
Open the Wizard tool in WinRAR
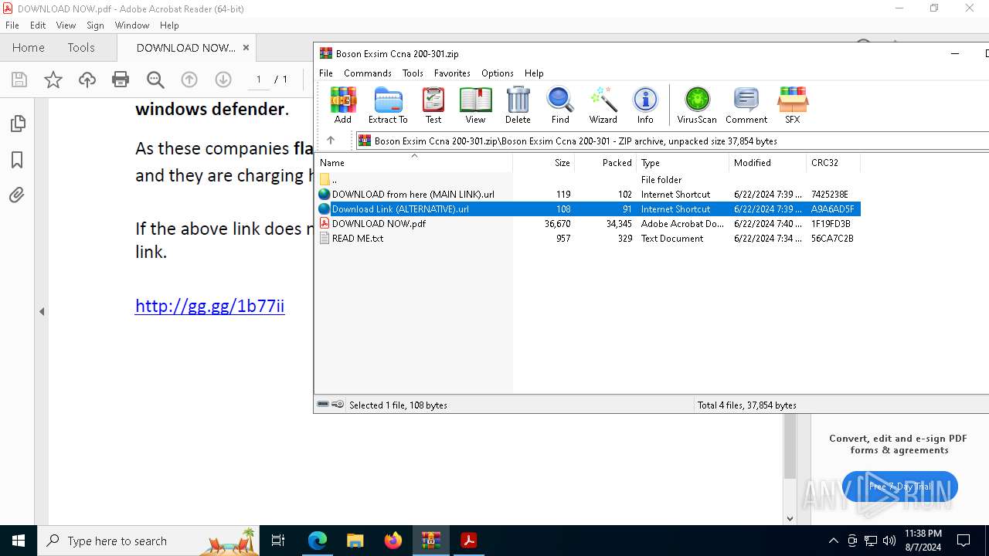coord(603,105)
